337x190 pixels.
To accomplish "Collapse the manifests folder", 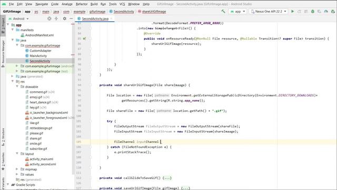I will click(13, 30).
